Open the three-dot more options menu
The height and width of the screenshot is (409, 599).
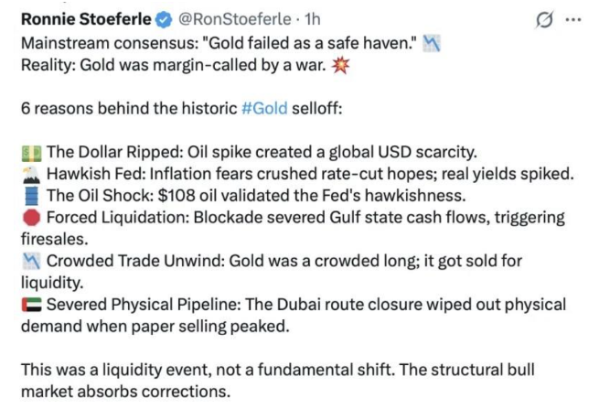pos(574,20)
